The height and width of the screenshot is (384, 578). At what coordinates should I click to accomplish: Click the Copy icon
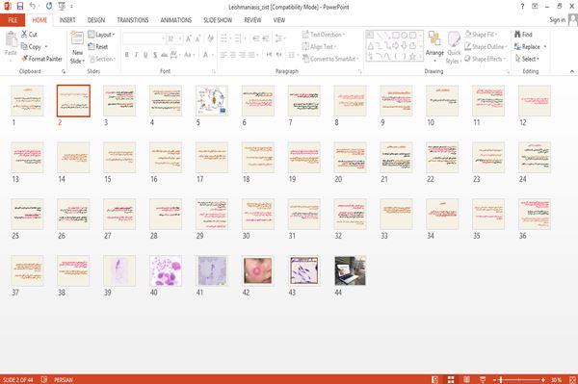24,46
